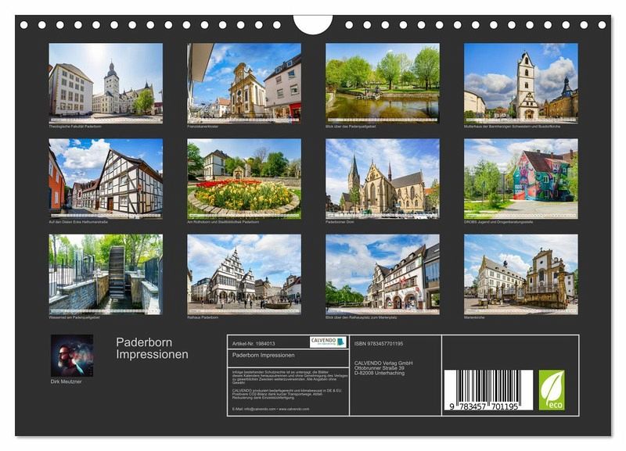Open the Rathaus Paderborn photo

pyautogui.click(x=244, y=274)
